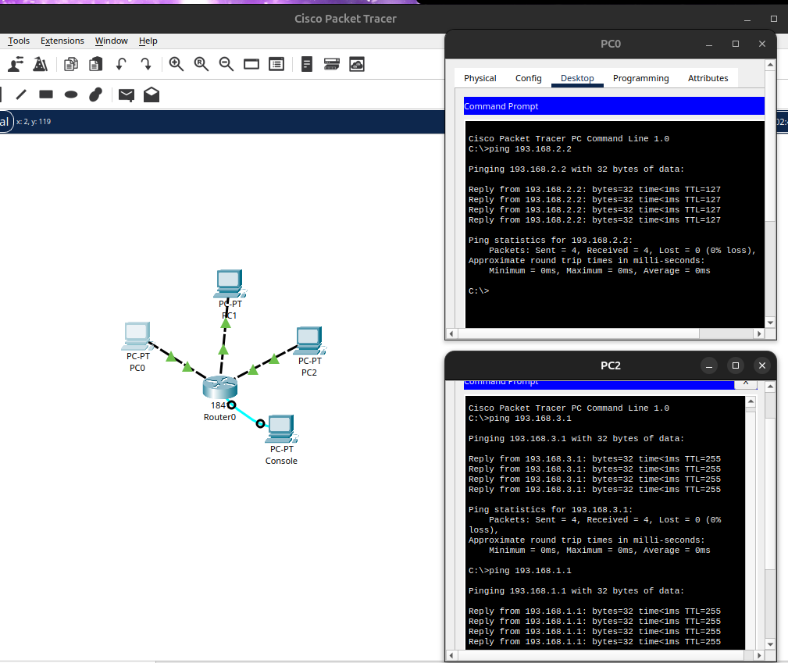
Task: Open the Window menu
Action: pos(112,41)
